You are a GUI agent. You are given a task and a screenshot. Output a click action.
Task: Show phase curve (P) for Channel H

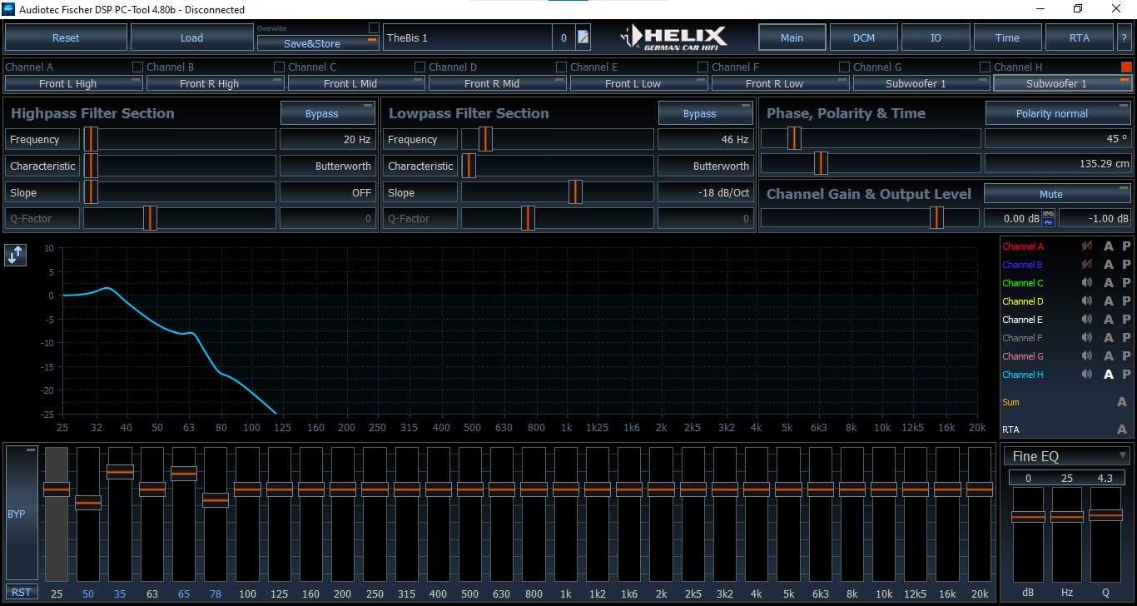click(1126, 375)
